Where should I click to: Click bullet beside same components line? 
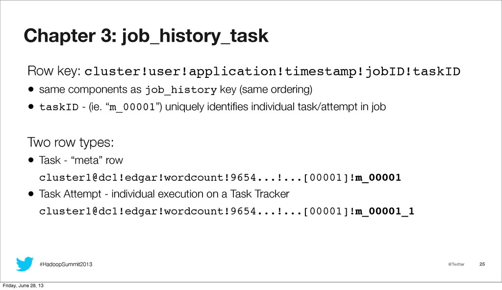[x=31, y=89]
